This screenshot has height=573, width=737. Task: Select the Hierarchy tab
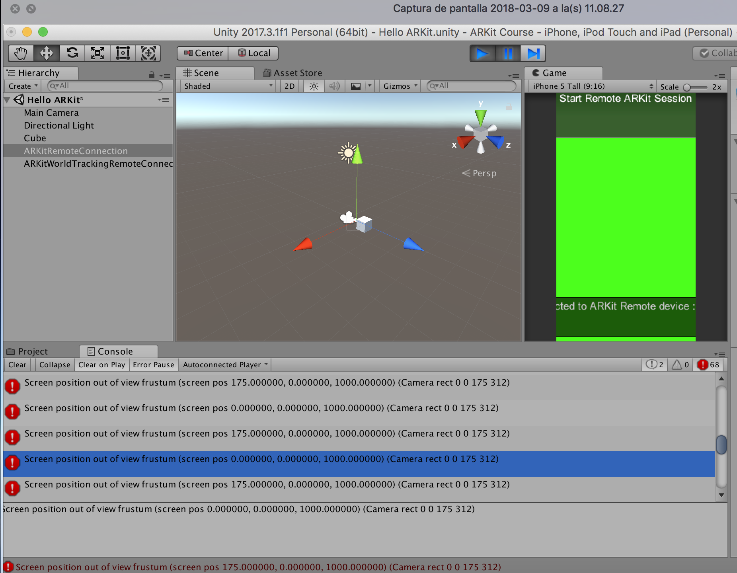[x=41, y=73]
